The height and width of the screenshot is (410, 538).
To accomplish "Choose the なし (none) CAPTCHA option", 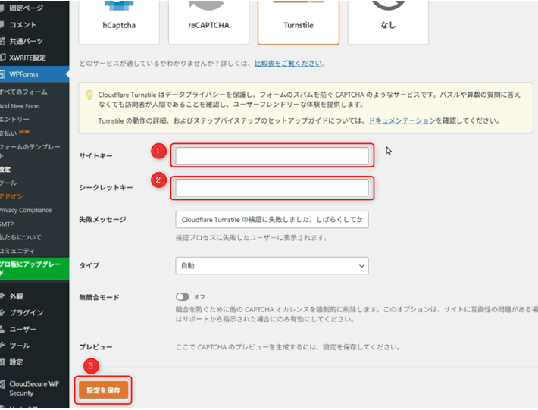I will coord(388,22).
